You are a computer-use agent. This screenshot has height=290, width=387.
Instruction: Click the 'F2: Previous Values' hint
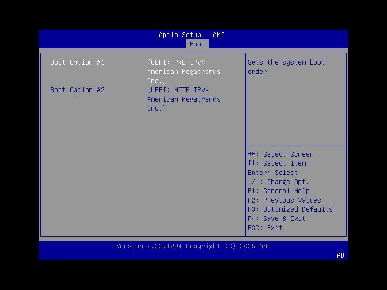click(x=284, y=200)
